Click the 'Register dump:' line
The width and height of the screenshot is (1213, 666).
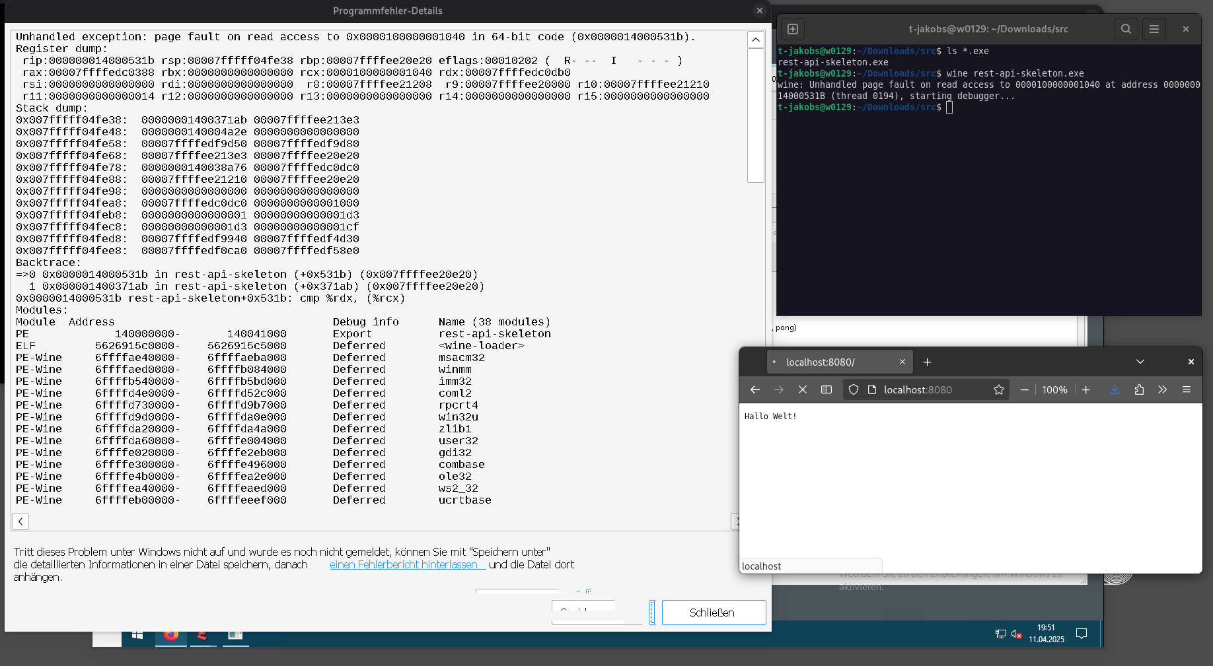pyautogui.click(x=61, y=49)
